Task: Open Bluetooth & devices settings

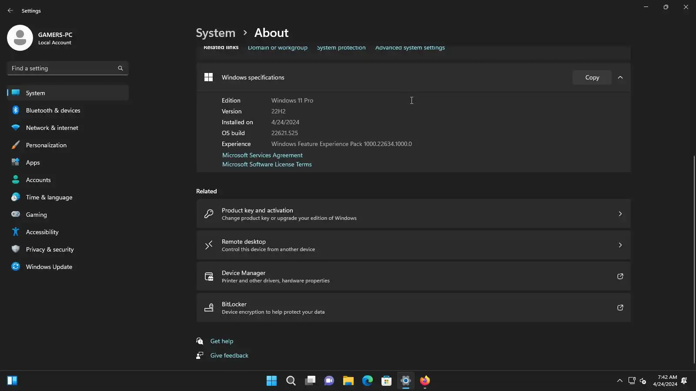Action: (x=68, y=110)
